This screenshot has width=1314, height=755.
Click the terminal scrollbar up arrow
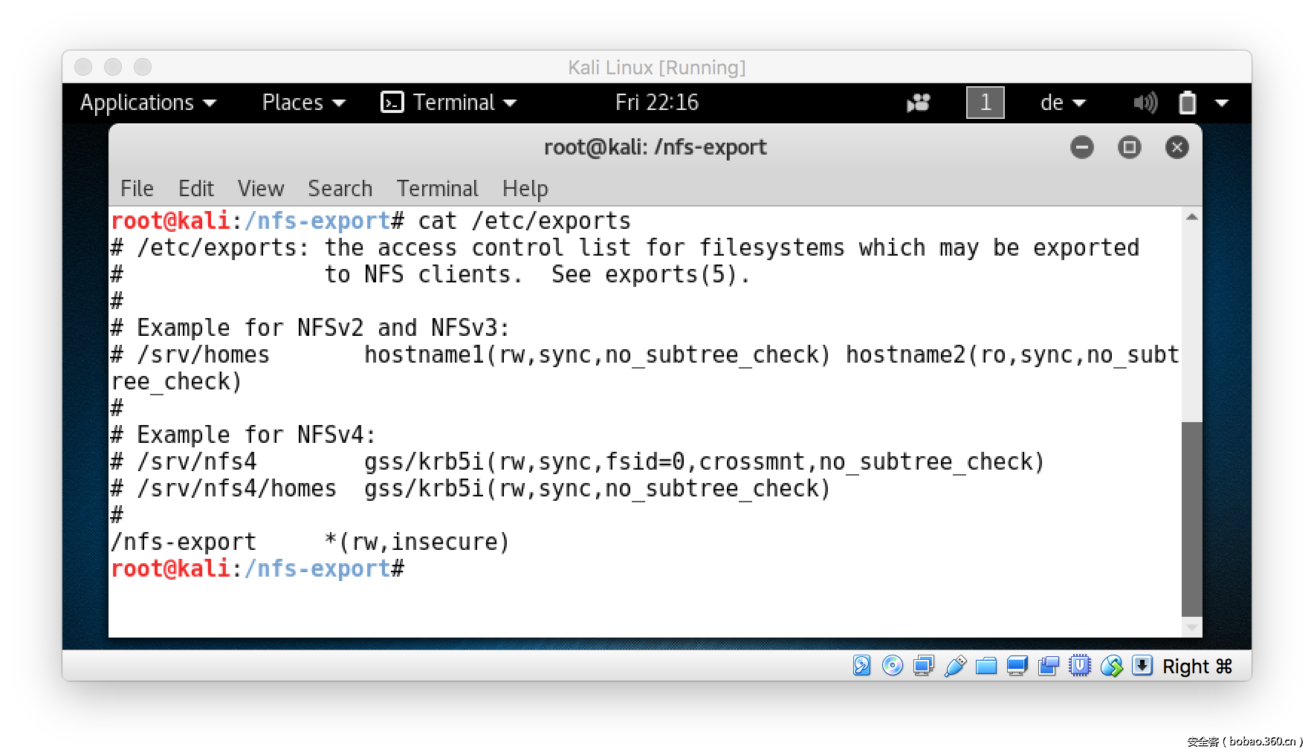pos(1192,217)
